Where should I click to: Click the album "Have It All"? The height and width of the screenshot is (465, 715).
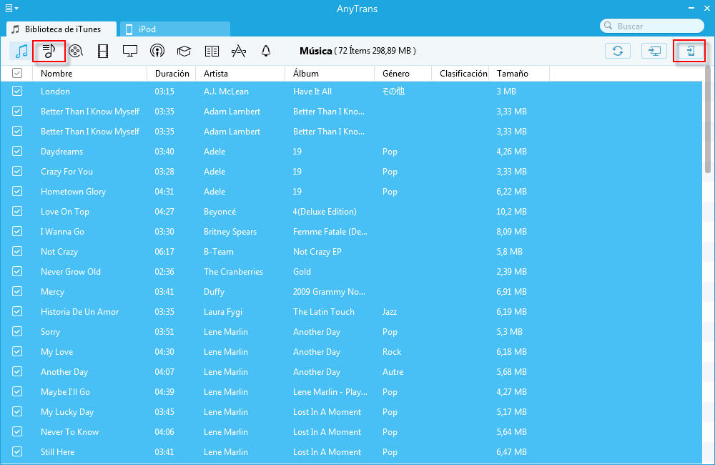click(312, 92)
